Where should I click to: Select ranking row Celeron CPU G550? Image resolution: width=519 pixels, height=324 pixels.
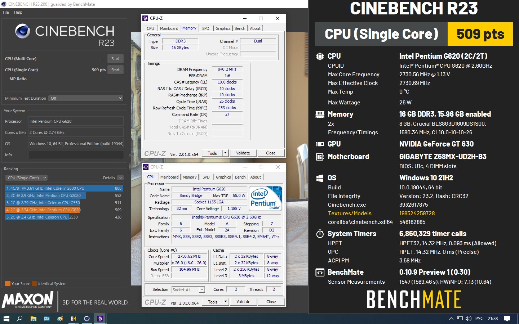point(64,203)
